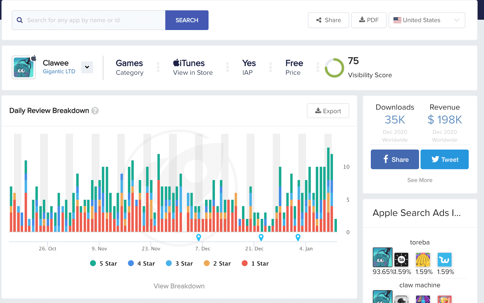This screenshot has height=303, width=484.
Task: Click the 93.65% share value
Action: coord(384,272)
